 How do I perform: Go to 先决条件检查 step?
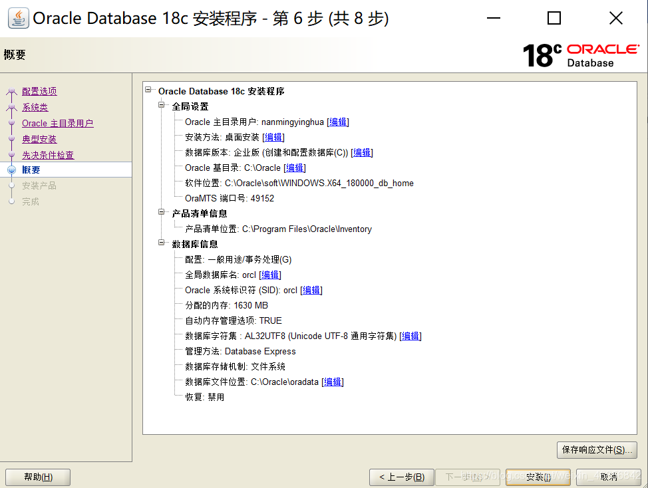coord(48,155)
